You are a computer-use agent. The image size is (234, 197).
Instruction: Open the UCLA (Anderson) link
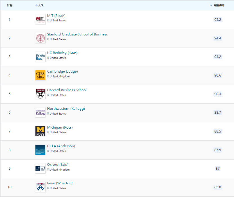tap(61, 146)
